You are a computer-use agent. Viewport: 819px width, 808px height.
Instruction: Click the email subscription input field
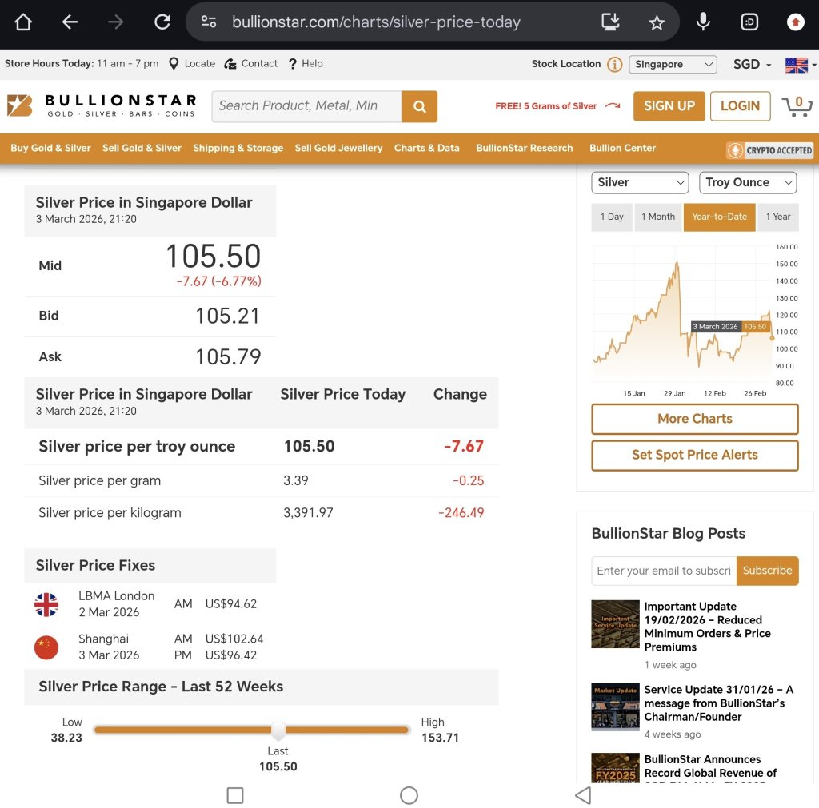[664, 571]
